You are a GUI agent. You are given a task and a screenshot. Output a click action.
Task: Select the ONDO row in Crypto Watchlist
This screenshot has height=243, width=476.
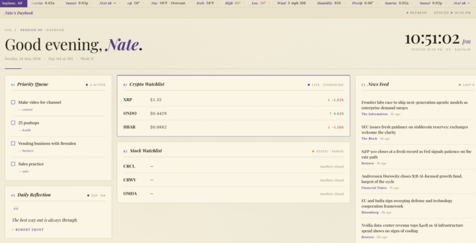[x=233, y=113]
